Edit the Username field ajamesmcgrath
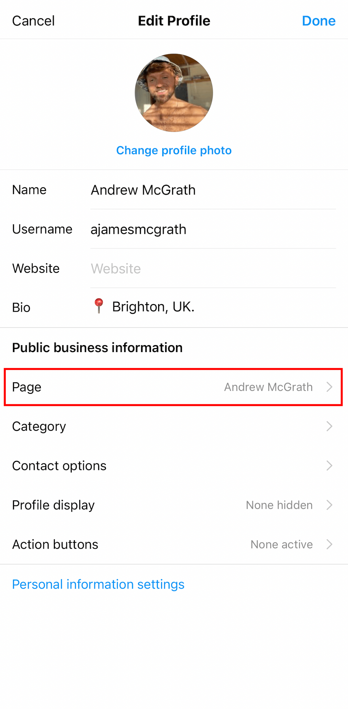This screenshot has height=709, width=348. [138, 229]
